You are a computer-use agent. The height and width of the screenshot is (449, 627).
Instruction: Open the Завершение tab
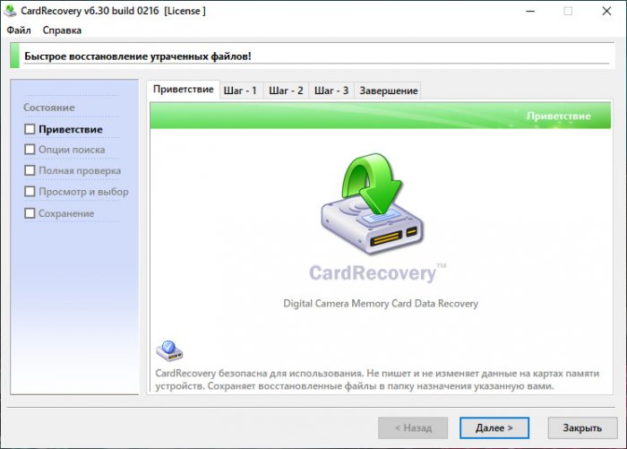pos(388,91)
